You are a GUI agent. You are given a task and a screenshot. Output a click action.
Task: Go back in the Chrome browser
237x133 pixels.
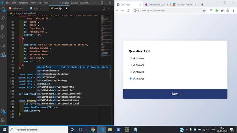tap(117, 11)
